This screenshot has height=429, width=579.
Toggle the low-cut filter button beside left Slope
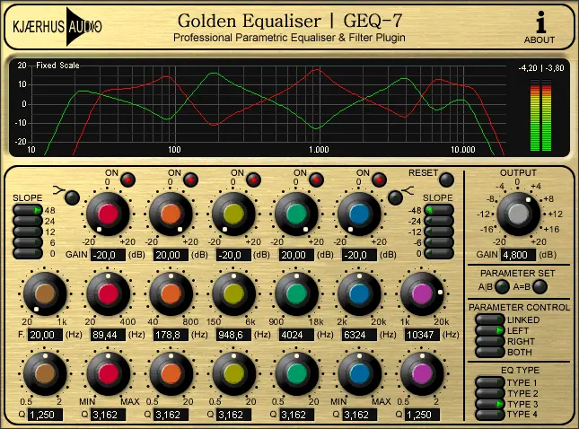71,197
